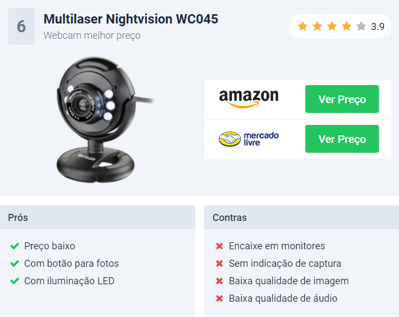399x317 pixels.
Task: Click the Webcam melhor preço subtitle
Action: coord(92,35)
